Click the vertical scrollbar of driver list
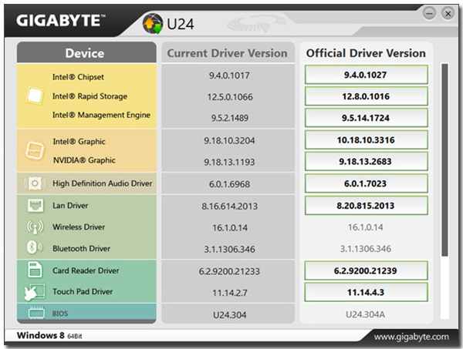463x349 pixels. pos(444,159)
